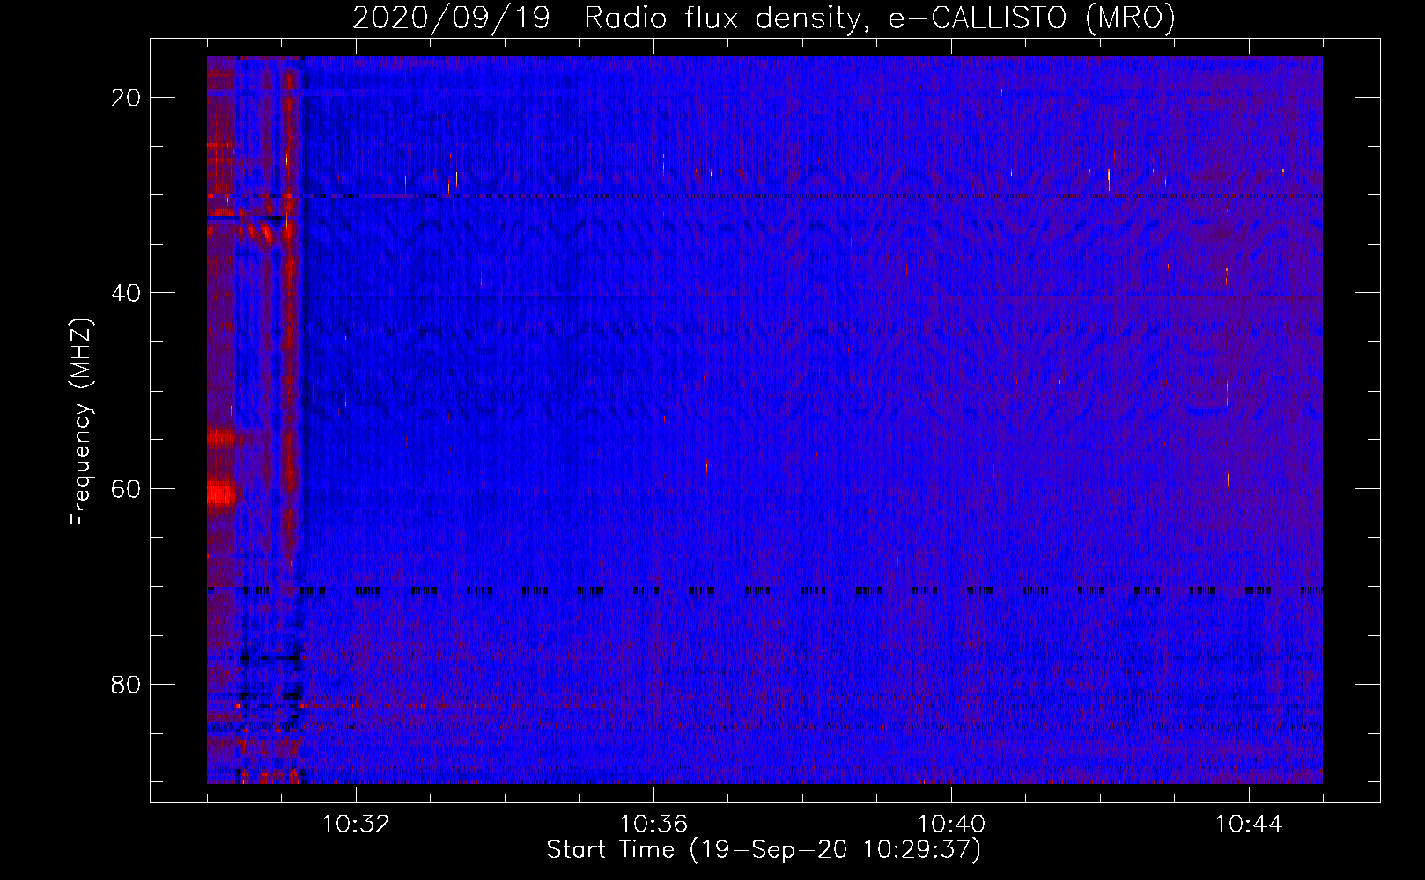
Task: Click the '10:36' time axis label
Action: pyautogui.click(x=653, y=825)
